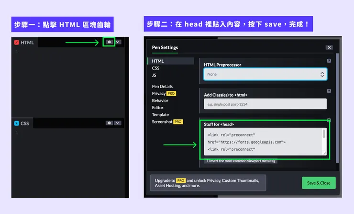Click help icon for Add Classes
The image size is (354, 214).
(x=329, y=91)
